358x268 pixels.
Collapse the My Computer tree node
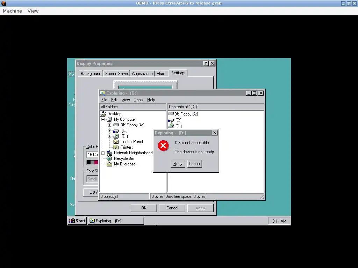coord(103,119)
